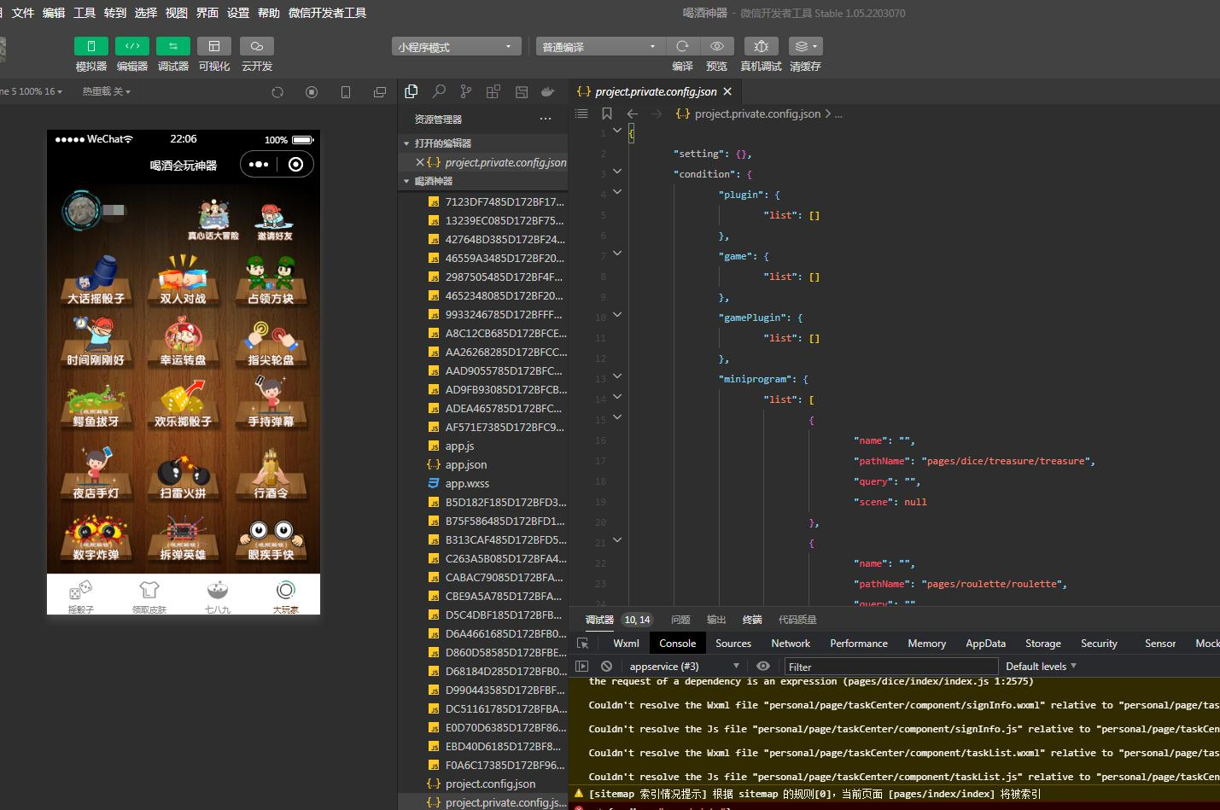Close the project.private.config.json editor tab
Image resolution: width=1220 pixels, height=810 pixels.
pos(727,91)
